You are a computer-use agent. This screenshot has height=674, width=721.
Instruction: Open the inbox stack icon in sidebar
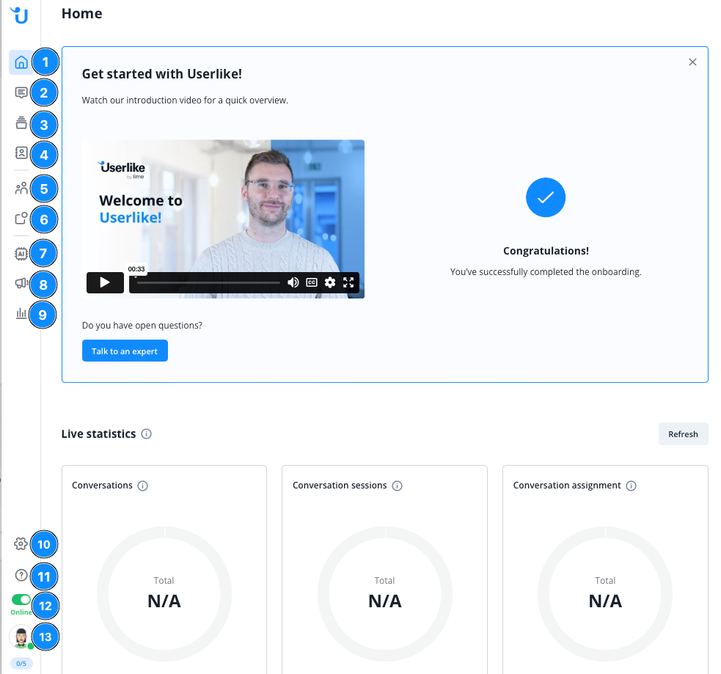(x=21, y=122)
